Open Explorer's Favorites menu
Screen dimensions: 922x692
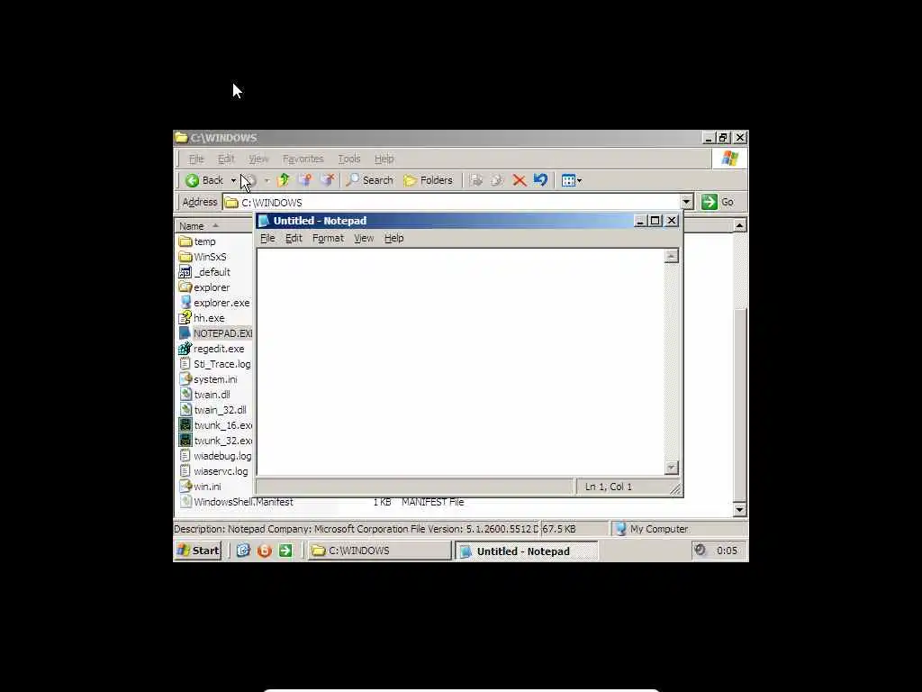pos(303,159)
